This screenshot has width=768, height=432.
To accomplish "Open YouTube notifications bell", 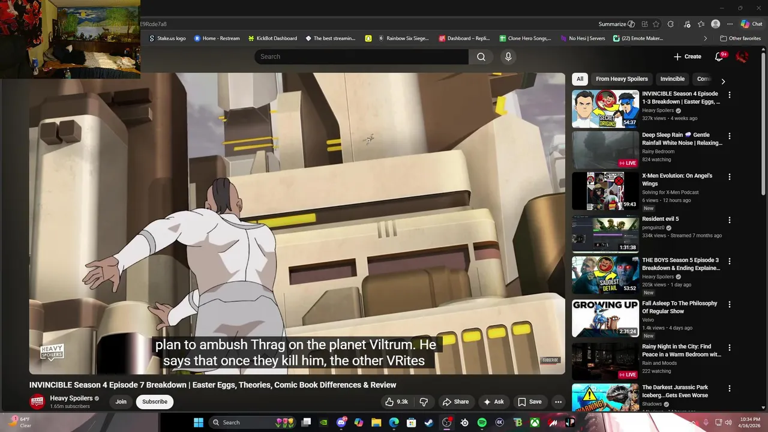I will 719,56.
